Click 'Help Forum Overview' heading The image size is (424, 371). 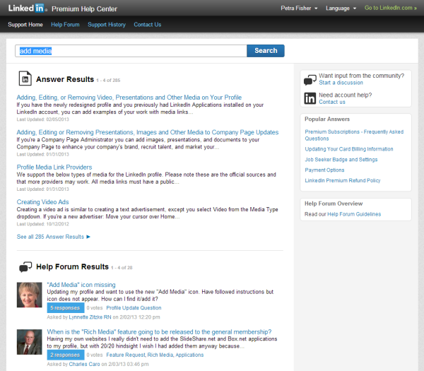[x=334, y=204]
